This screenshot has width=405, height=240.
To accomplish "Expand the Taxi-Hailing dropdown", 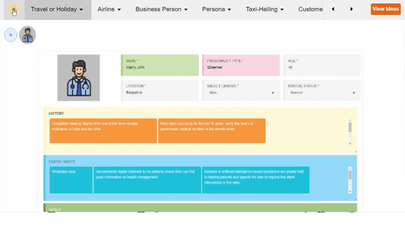I will point(264,9).
